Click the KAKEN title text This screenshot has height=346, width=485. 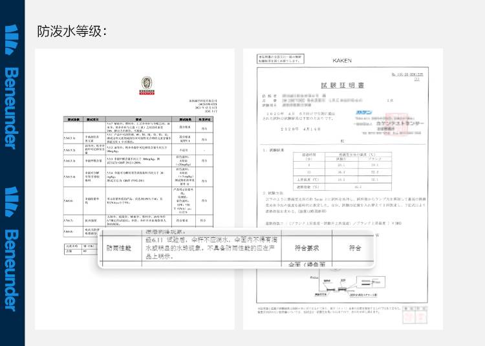[342, 61]
